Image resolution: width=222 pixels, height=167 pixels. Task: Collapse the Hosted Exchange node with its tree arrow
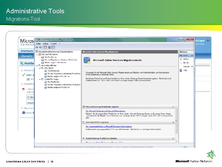pos(40,79)
